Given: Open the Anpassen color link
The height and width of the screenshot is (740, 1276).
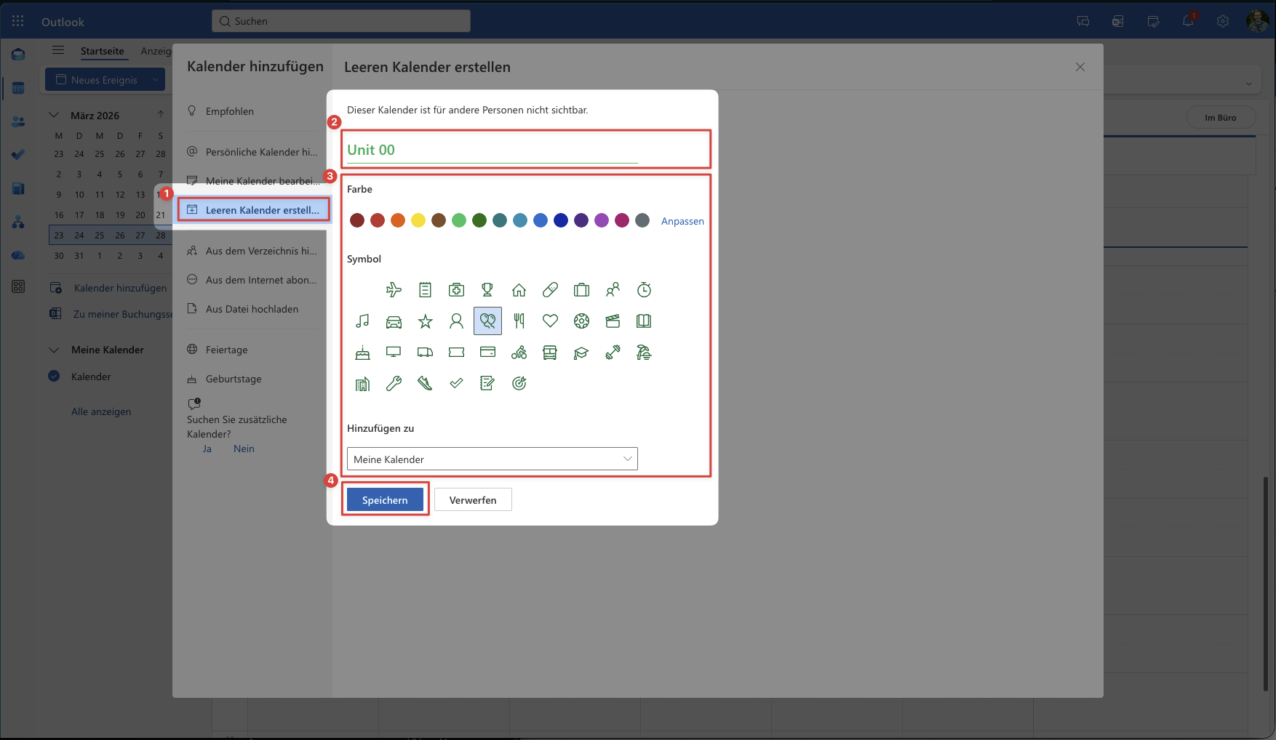Looking at the screenshot, I should pyautogui.click(x=682, y=221).
